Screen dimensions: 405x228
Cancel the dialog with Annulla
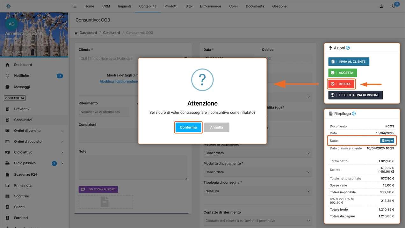(x=216, y=127)
